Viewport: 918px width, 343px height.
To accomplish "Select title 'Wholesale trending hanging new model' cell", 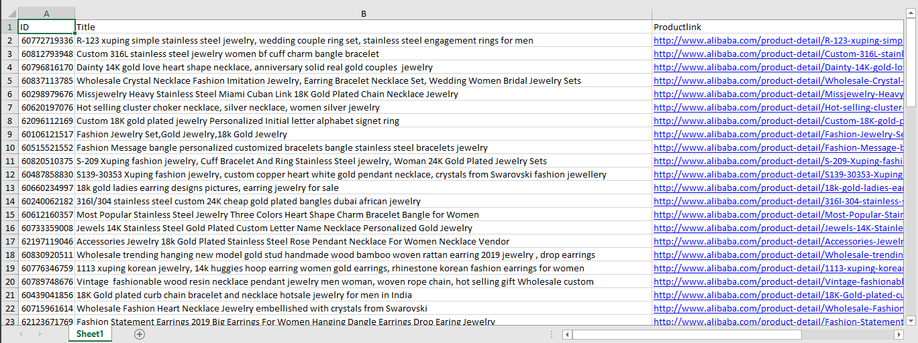I will [364, 255].
